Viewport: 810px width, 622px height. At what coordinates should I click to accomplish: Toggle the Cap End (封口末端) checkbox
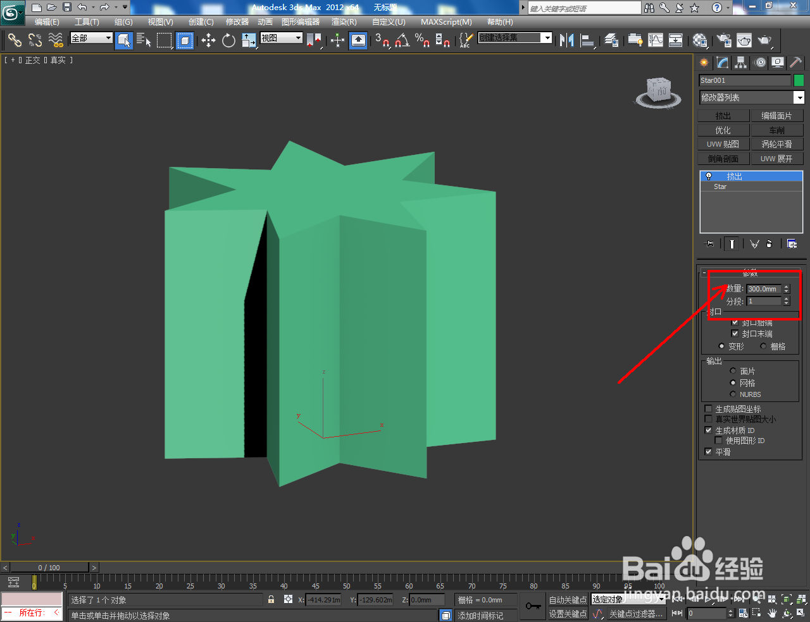[x=735, y=333]
